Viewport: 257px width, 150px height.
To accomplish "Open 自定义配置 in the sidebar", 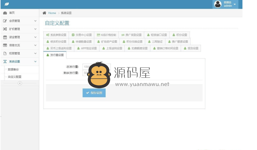I will pyautogui.click(x=15, y=77).
